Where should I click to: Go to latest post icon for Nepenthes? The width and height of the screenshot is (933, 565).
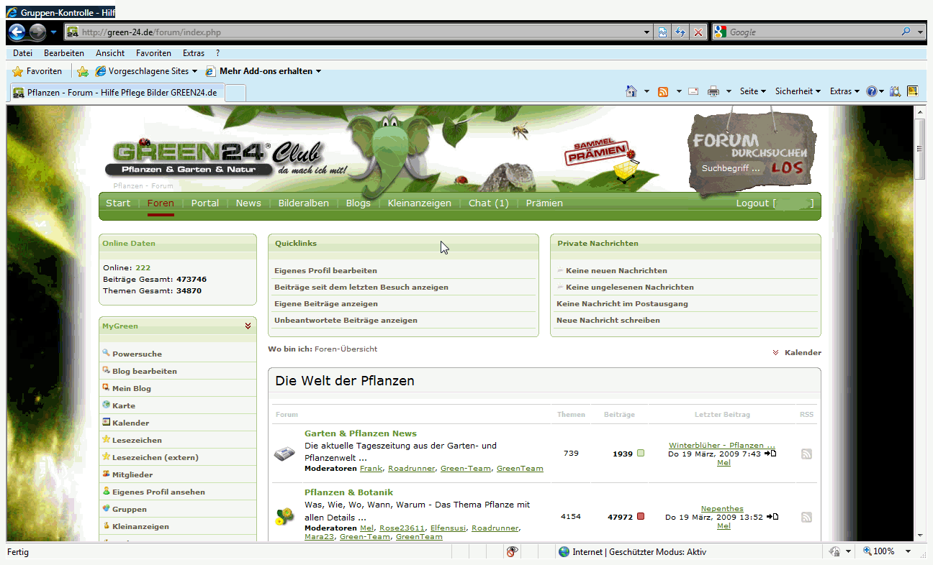tap(771, 517)
